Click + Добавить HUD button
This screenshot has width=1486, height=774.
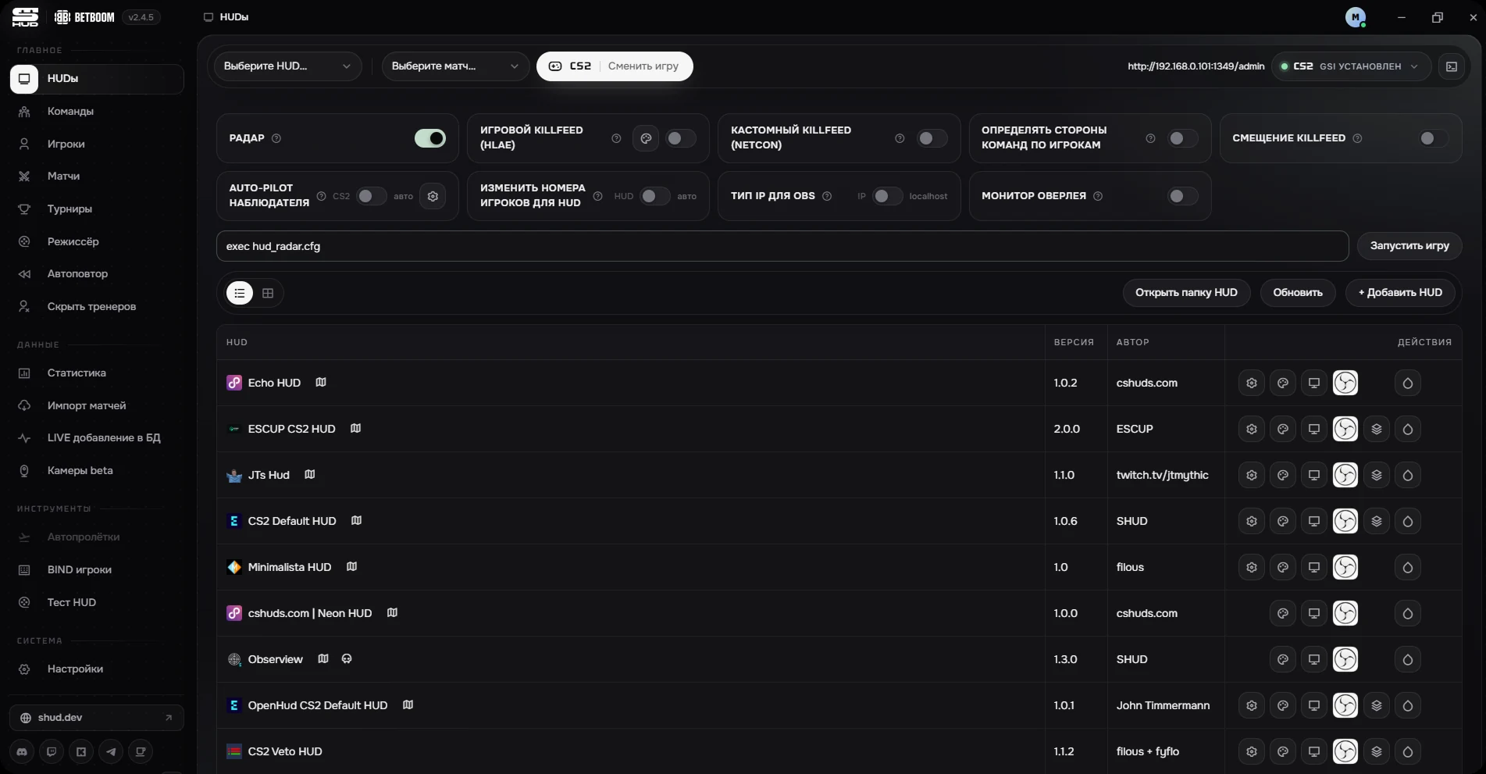(1400, 293)
